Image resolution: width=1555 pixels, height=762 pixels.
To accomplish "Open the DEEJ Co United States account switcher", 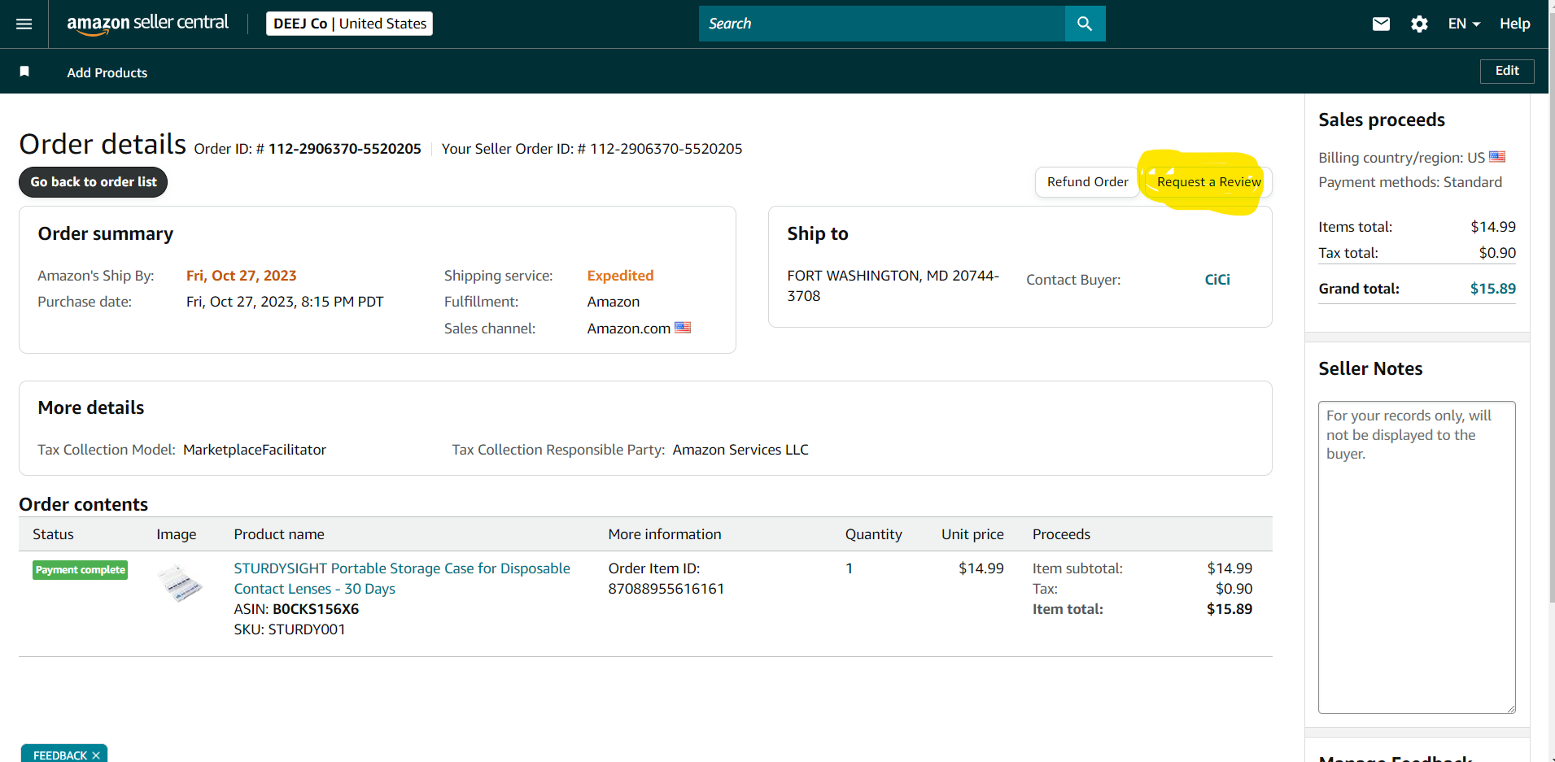I will click(x=349, y=24).
